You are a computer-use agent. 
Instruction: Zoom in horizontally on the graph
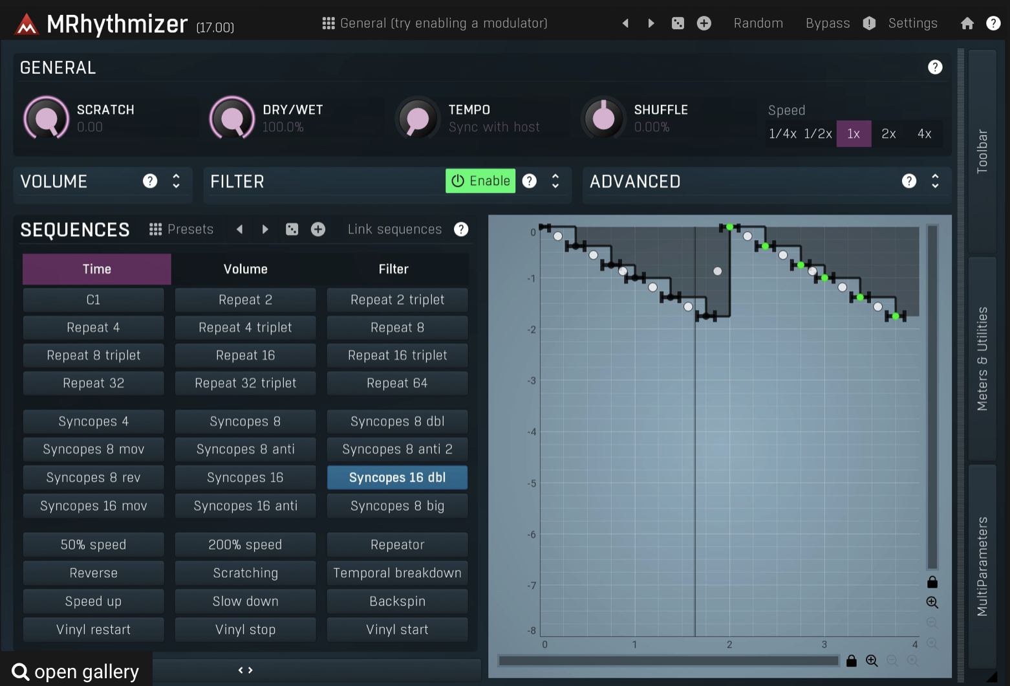[x=872, y=661]
